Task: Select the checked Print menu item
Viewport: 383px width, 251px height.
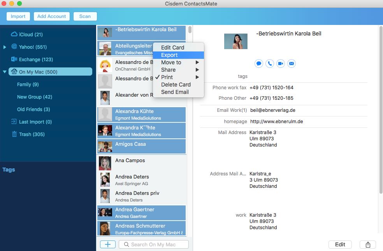Action: click(178, 77)
